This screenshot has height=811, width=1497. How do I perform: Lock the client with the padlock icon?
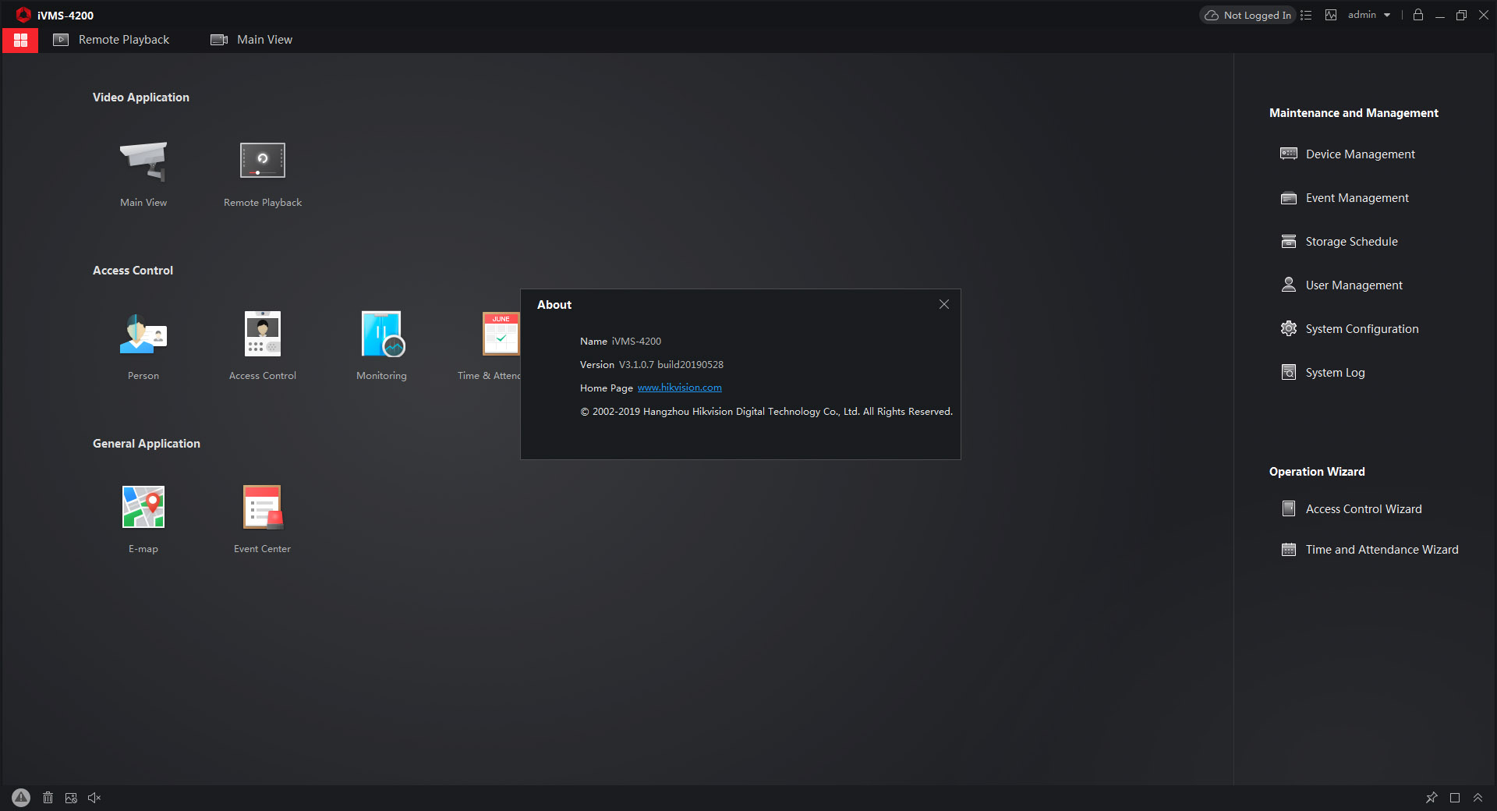(x=1418, y=15)
